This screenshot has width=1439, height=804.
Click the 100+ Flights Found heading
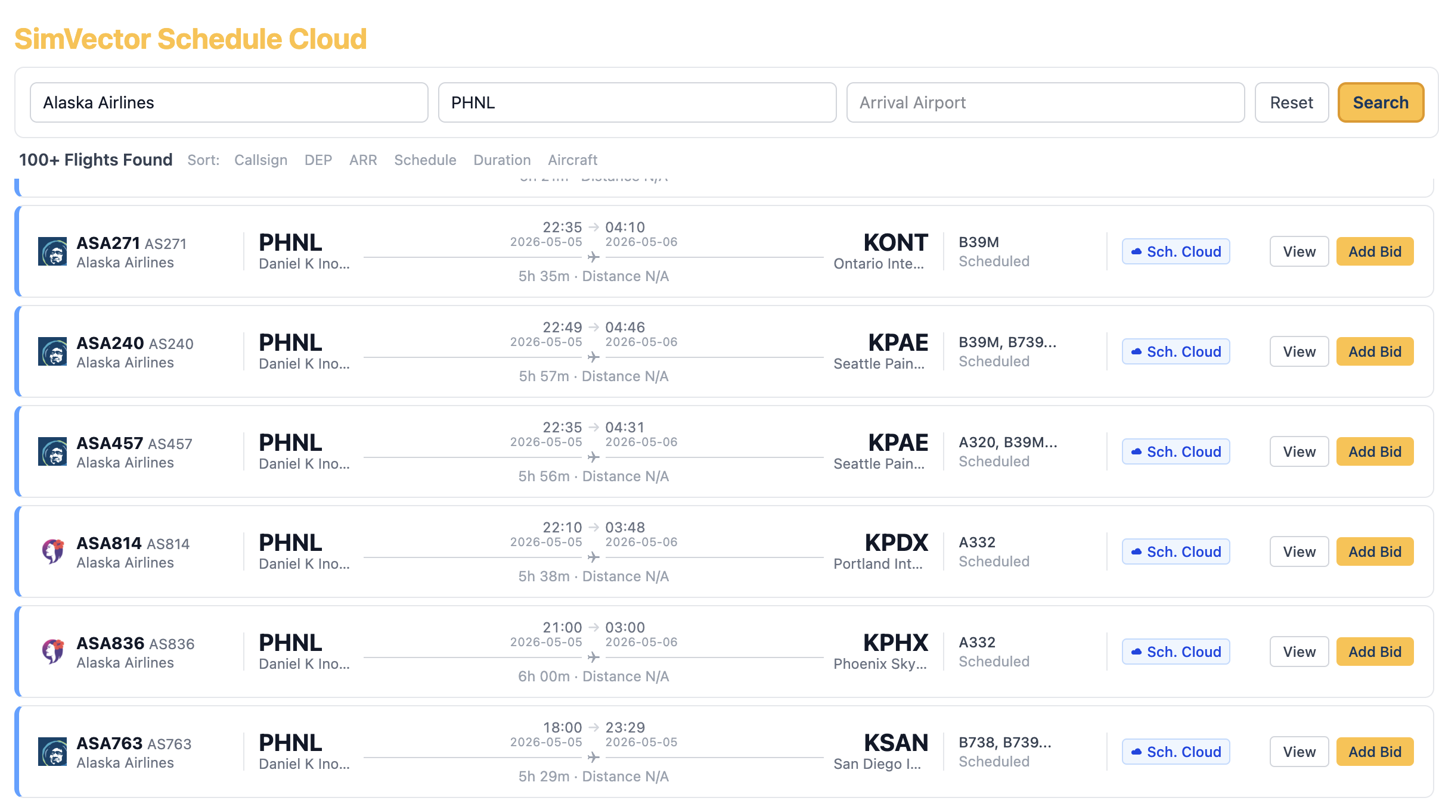(96, 160)
